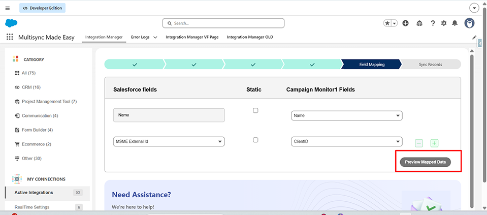Image resolution: width=487 pixels, height=215 pixels.
Task: Click the read-only Name Salesforce field
Action: click(x=169, y=115)
